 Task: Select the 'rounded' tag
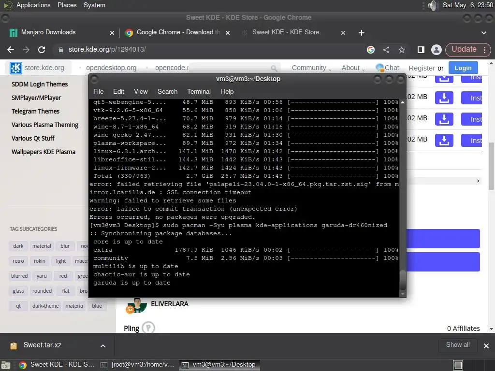click(x=42, y=291)
